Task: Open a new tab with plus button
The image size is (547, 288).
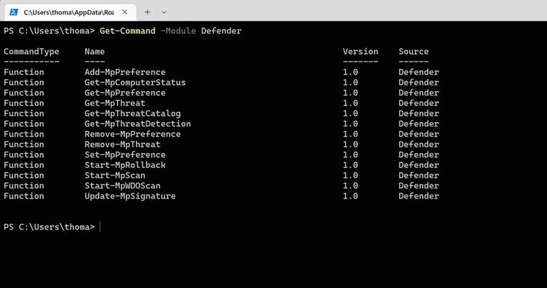Action: (147, 12)
